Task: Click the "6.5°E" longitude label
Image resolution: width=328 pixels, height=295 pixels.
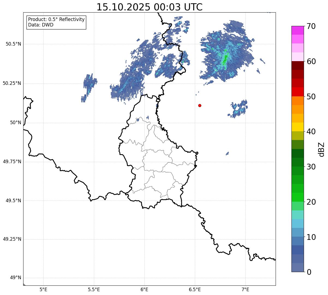Action: point(195,290)
